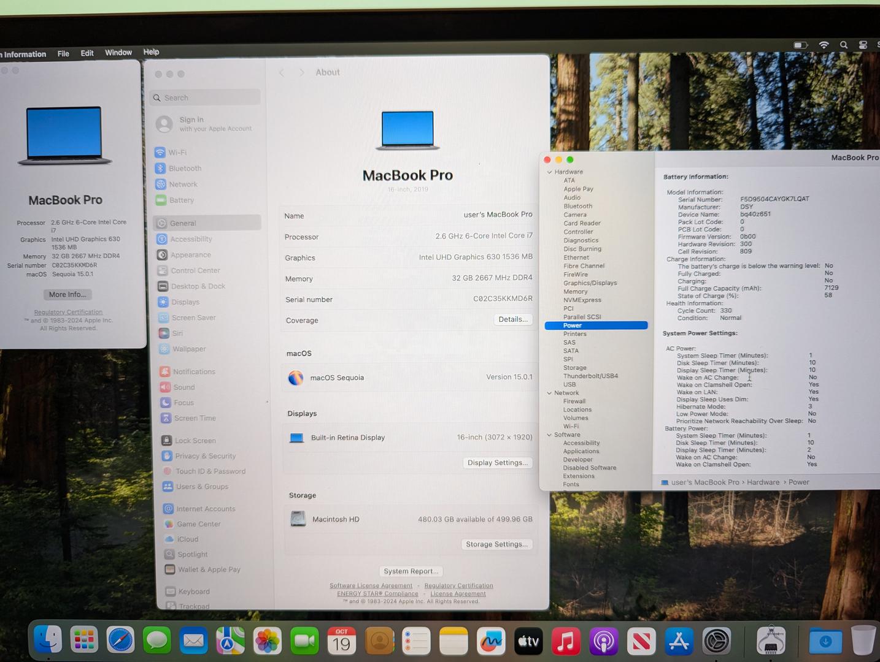
Task: Open Contacts app in dock
Action: pos(379,641)
